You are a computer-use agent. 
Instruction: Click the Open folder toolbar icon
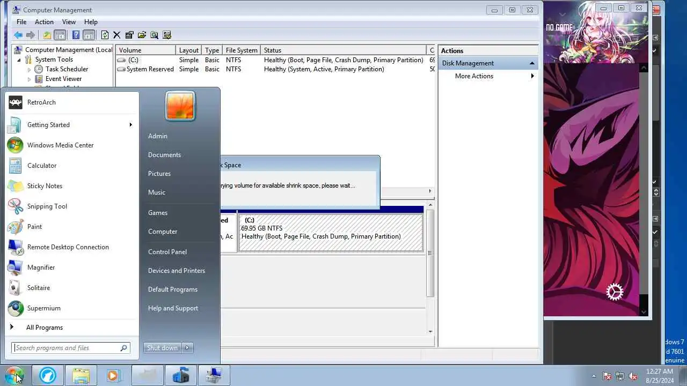point(142,35)
